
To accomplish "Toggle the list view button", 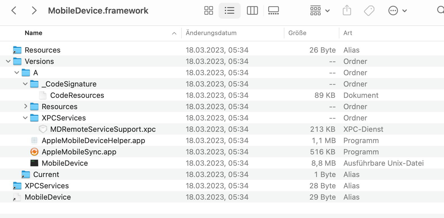I will [x=229, y=11].
